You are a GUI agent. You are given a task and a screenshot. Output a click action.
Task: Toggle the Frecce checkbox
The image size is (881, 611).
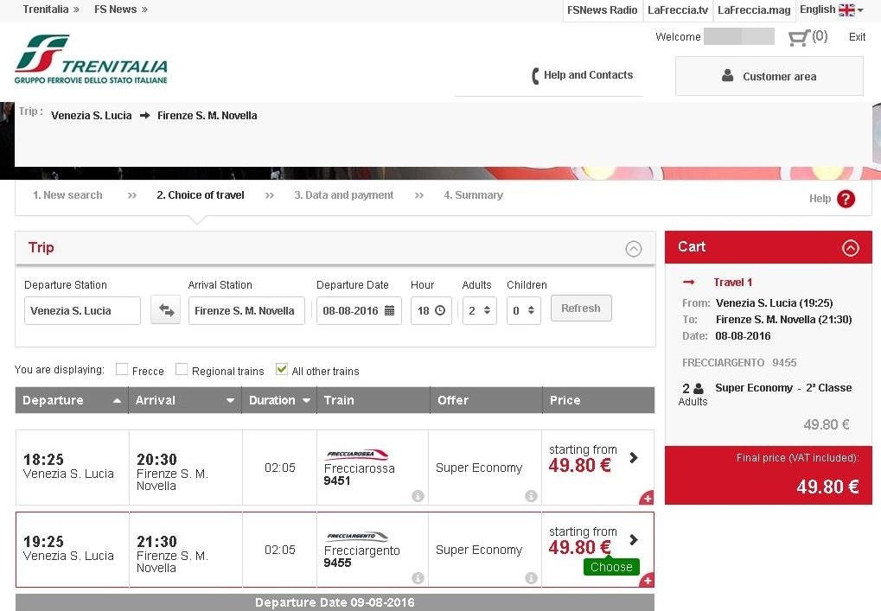pos(121,369)
